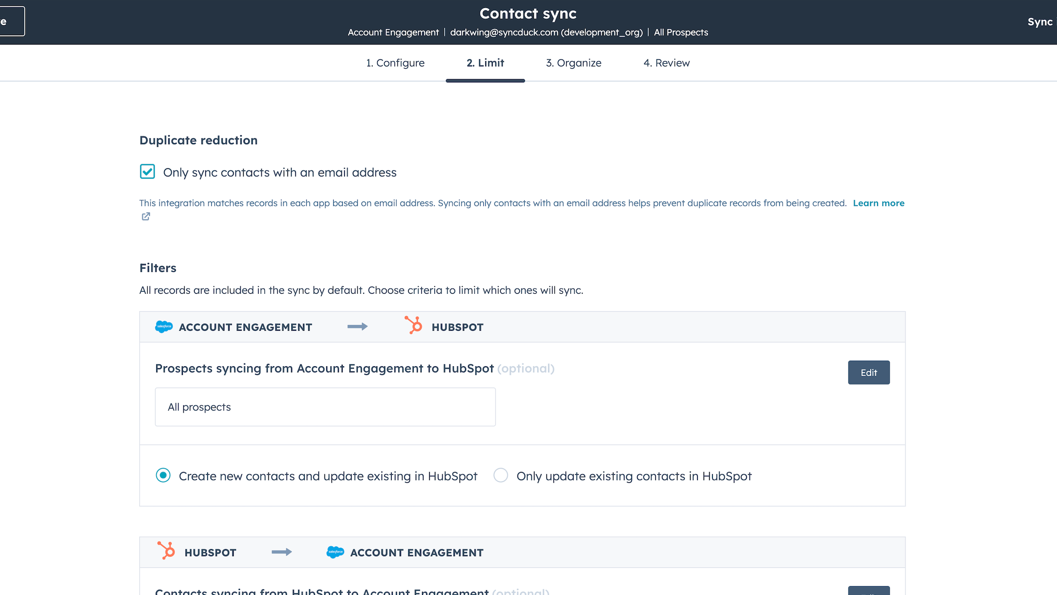Edit prospects syncing from Account Engagement filter

coord(869,372)
